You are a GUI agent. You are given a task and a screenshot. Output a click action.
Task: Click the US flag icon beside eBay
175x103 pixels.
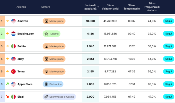click(x=13, y=59)
